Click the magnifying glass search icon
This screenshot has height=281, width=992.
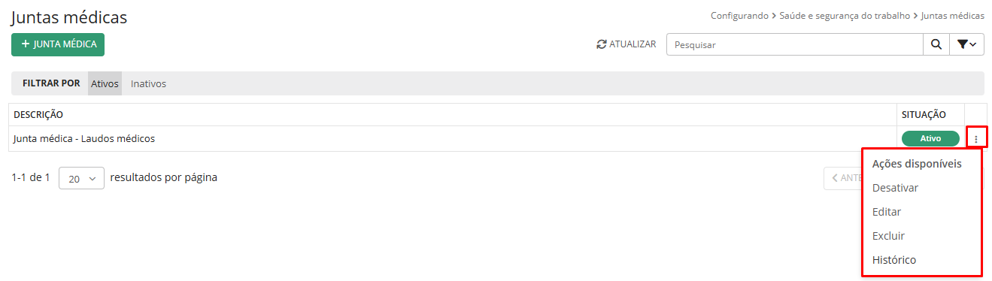point(936,44)
